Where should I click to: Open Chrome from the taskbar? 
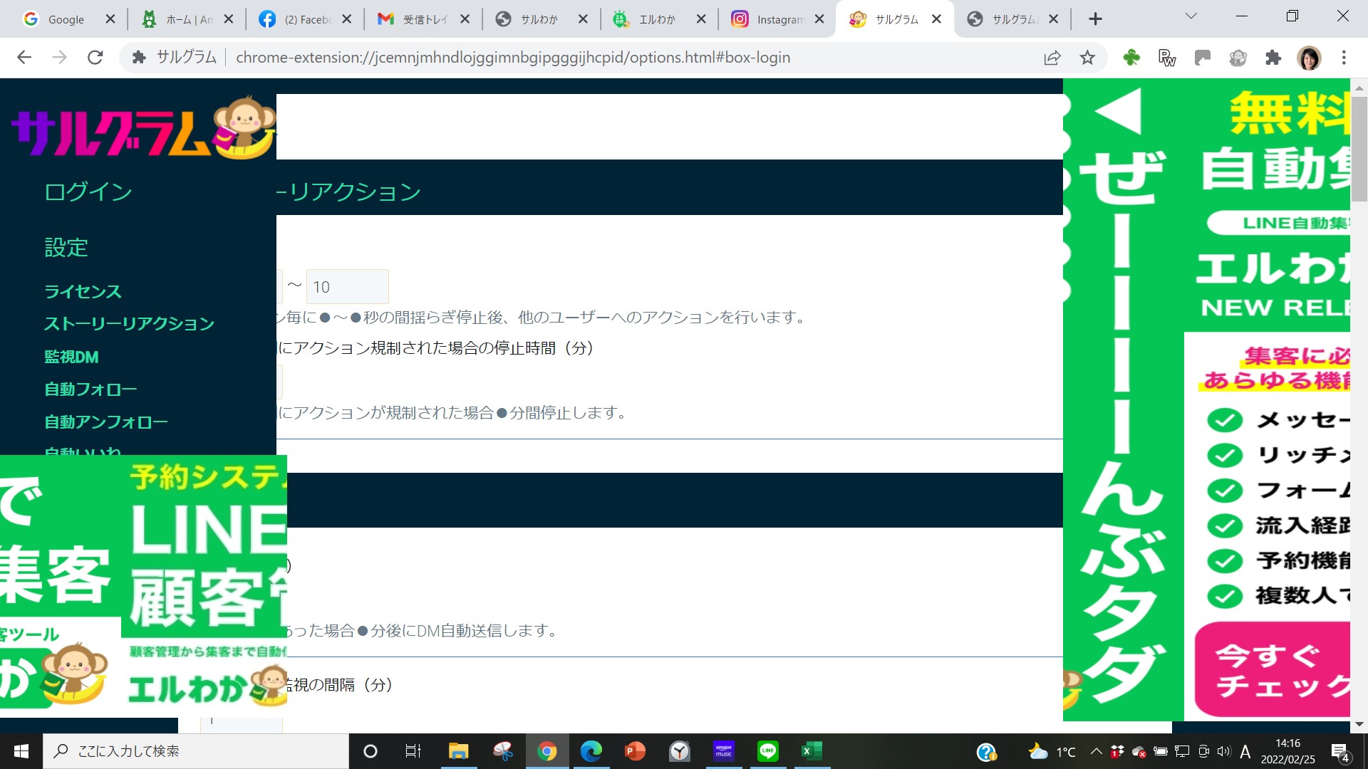tap(546, 751)
